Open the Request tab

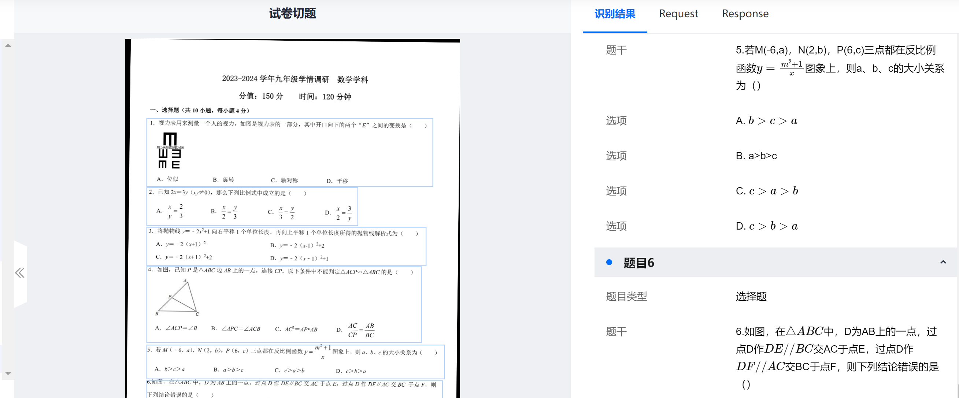pyautogui.click(x=678, y=14)
